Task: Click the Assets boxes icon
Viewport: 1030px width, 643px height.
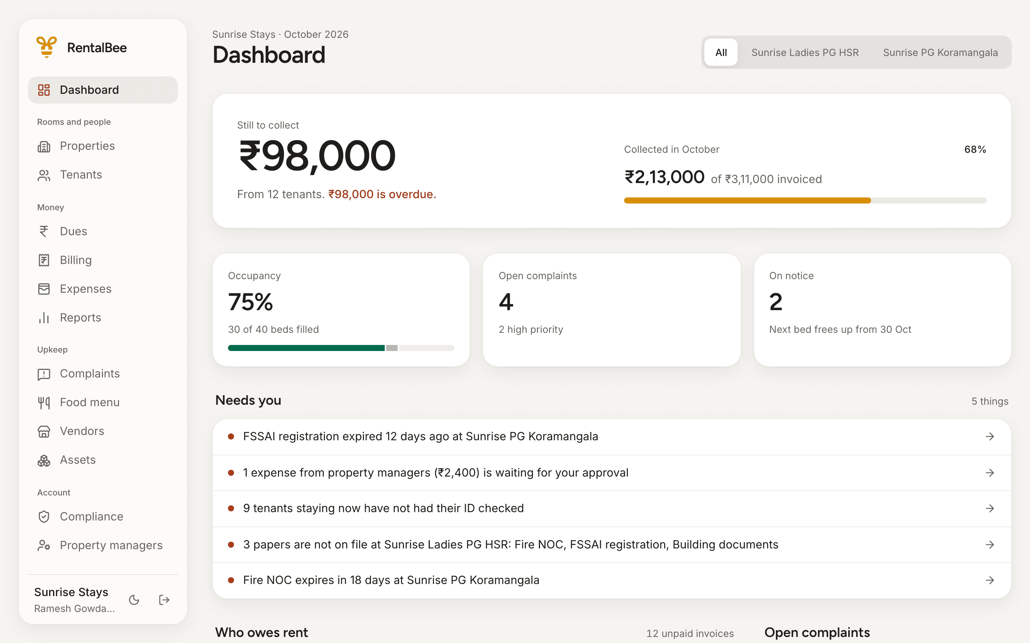Action: click(44, 461)
